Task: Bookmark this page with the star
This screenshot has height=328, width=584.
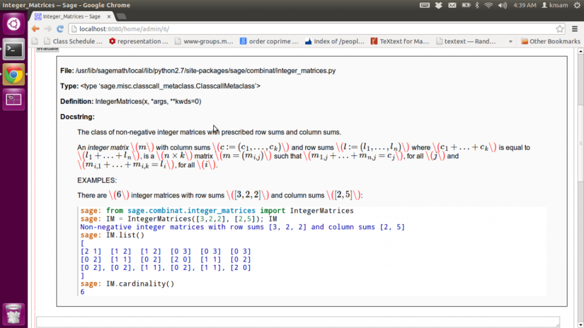Action: coord(559,28)
